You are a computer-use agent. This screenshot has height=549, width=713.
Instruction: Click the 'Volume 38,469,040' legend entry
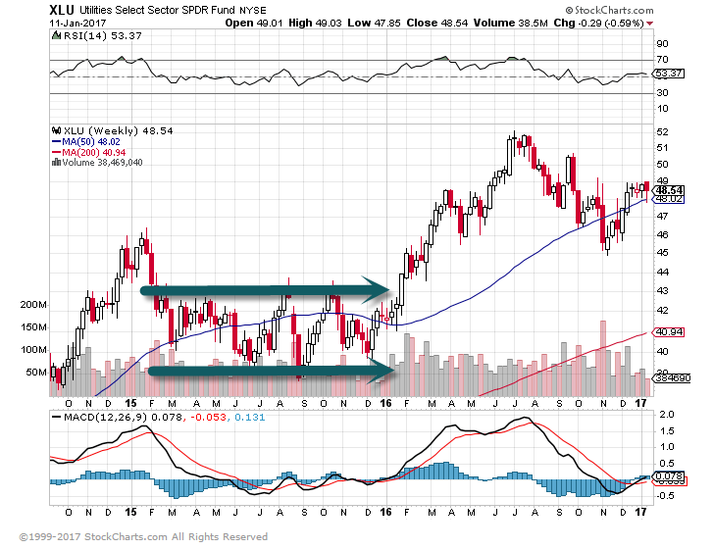pyautogui.click(x=102, y=162)
